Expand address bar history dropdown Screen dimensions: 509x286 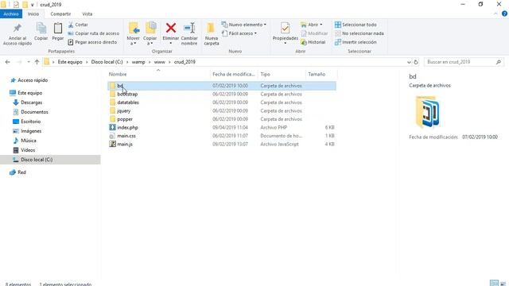[409, 62]
